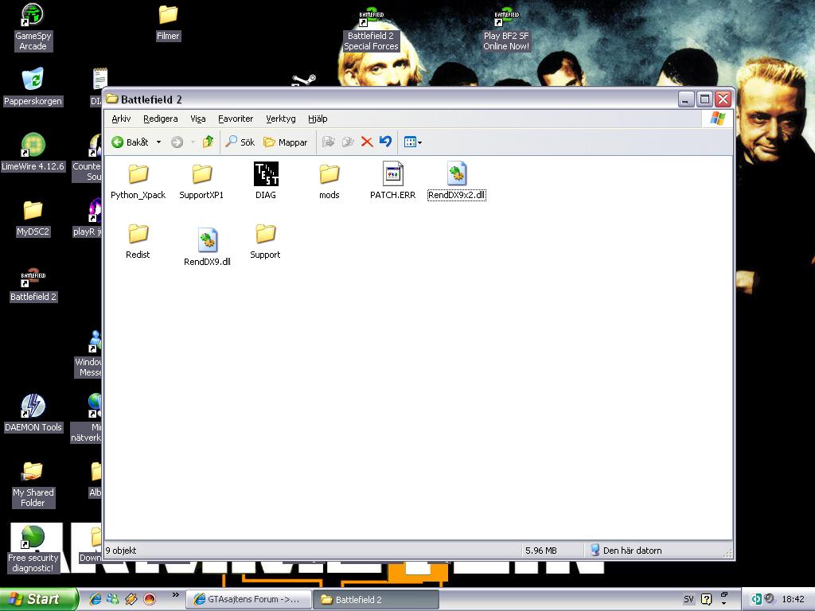Select the RendDX9.dll file

click(208, 247)
